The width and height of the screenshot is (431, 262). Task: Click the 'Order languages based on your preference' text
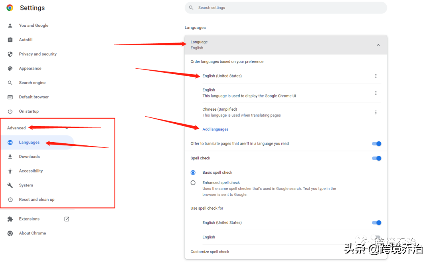coord(227,62)
